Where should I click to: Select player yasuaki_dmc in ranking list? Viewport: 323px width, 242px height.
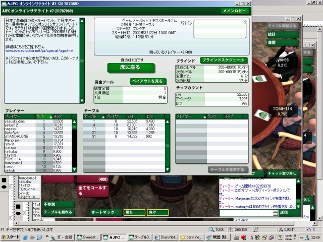tap(38, 121)
